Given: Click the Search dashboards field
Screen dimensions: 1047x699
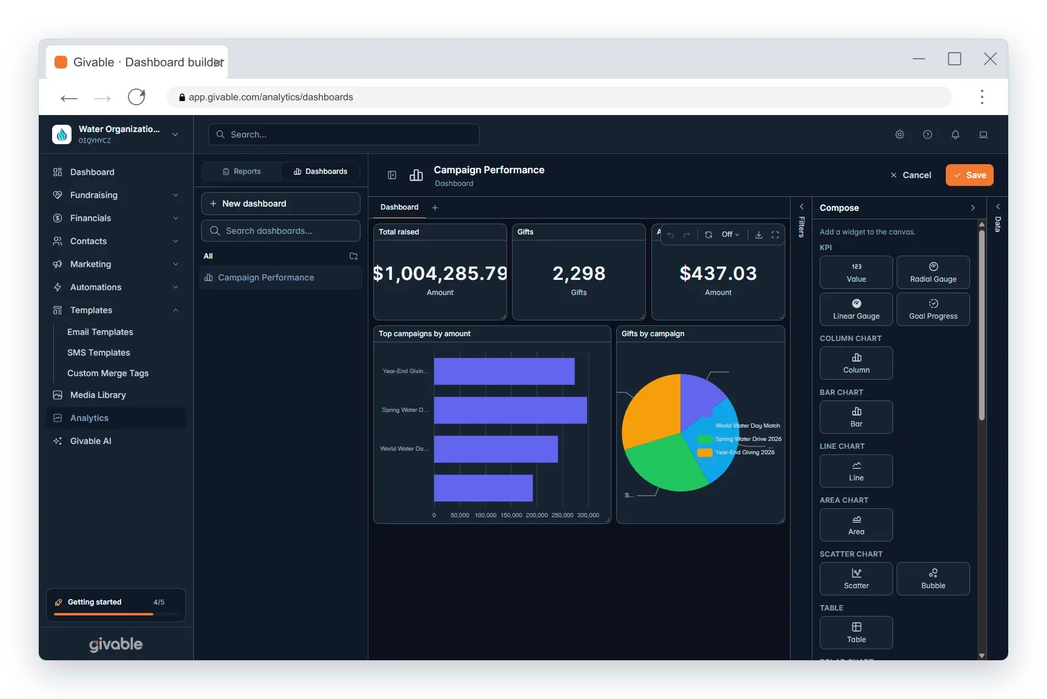Looking at the screenshot, I should 281,231.
